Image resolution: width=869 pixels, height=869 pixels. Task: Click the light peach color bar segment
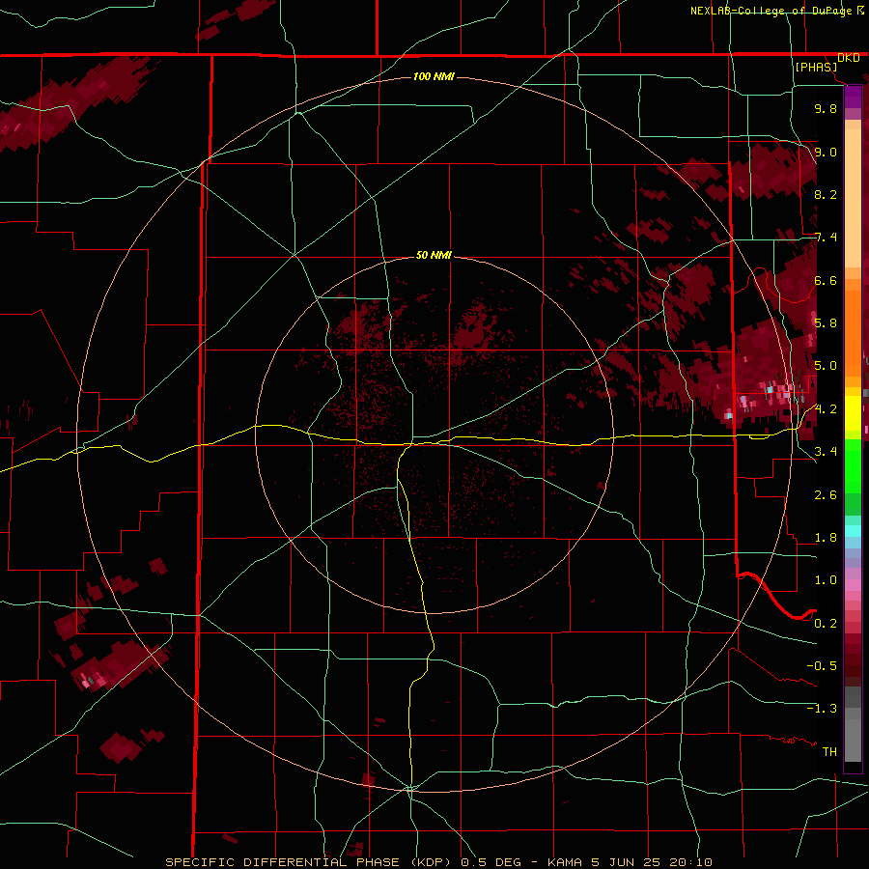pyautogui.click(x=853, y=198)
